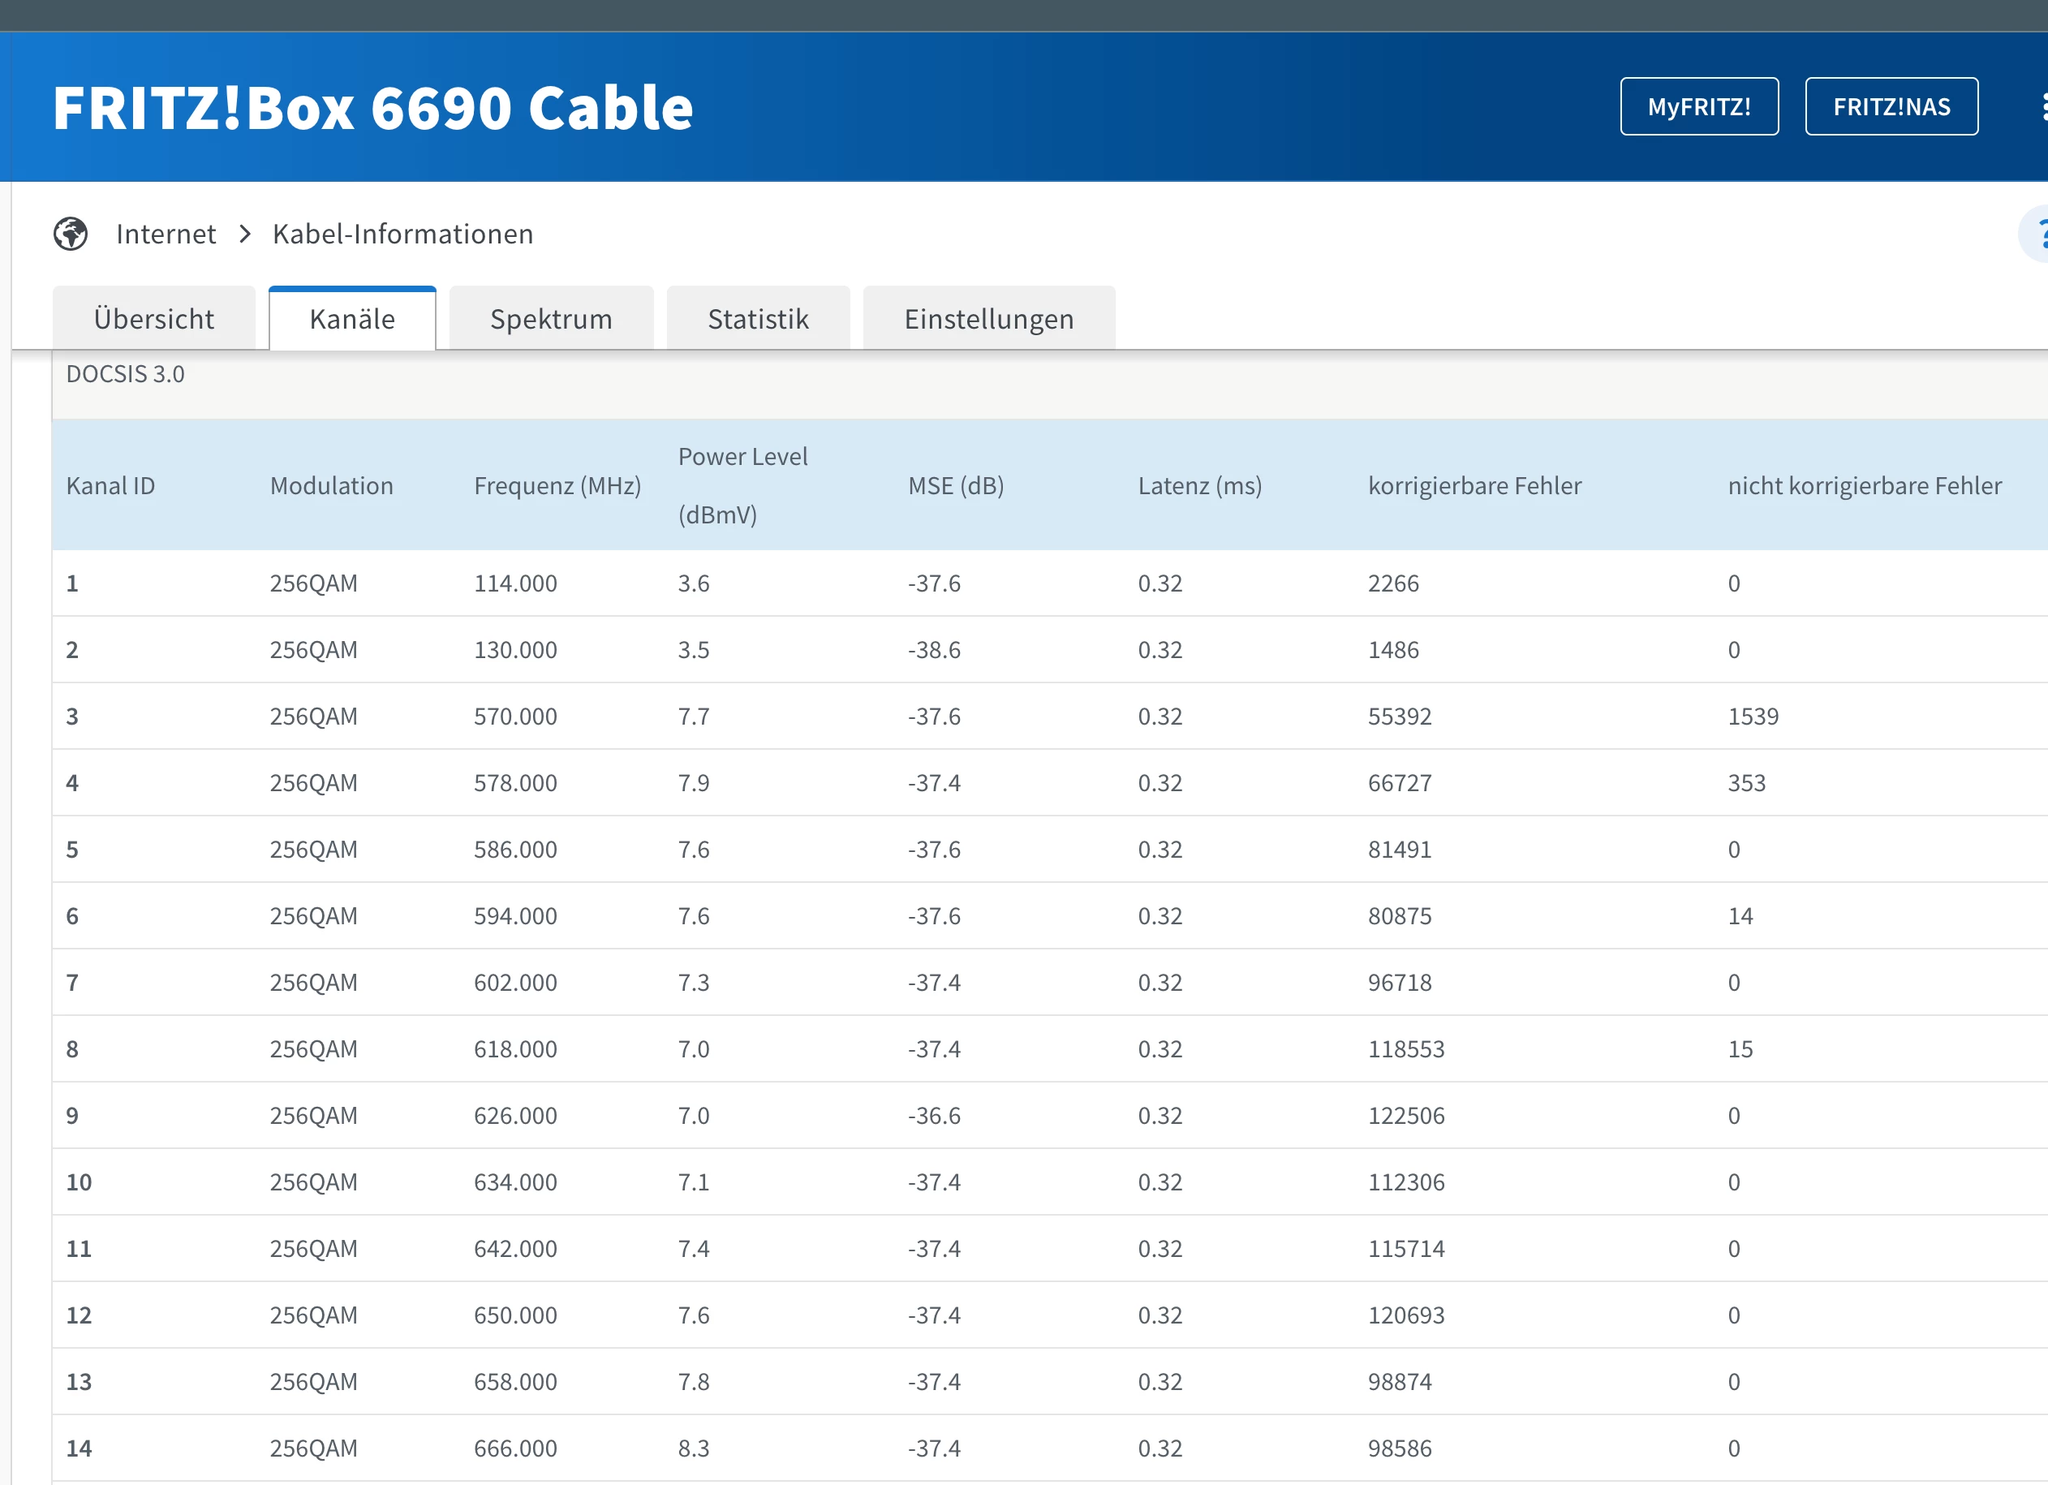Image resolution: width=2048 pixels, height=1485 pixels.
Task: Click the Frequenz (MHz) column header
Action: [x=557, y=486]
